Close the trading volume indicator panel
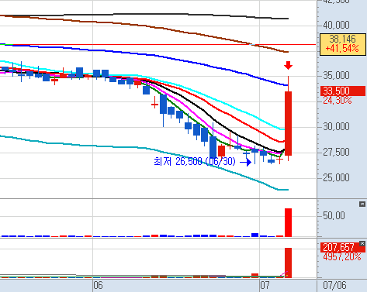 click(362, 243)
